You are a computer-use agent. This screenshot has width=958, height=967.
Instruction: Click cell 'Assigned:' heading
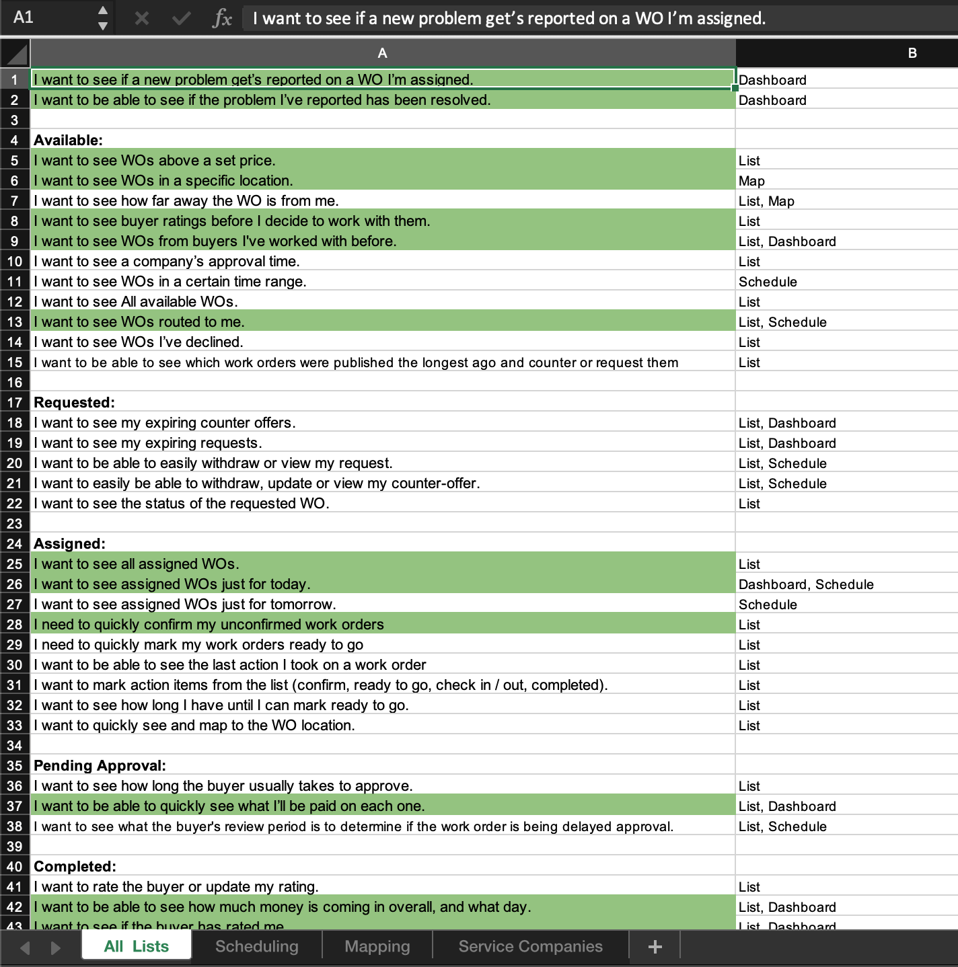(x=383, y=543)
